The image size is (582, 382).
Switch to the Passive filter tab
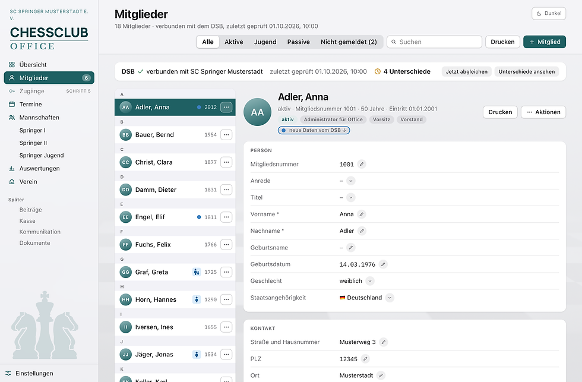[x=298, y=42]
